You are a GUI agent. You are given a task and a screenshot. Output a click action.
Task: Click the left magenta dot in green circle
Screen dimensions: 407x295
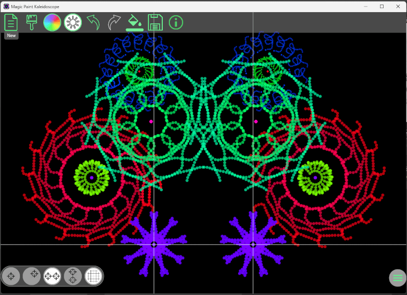point(151,122)
